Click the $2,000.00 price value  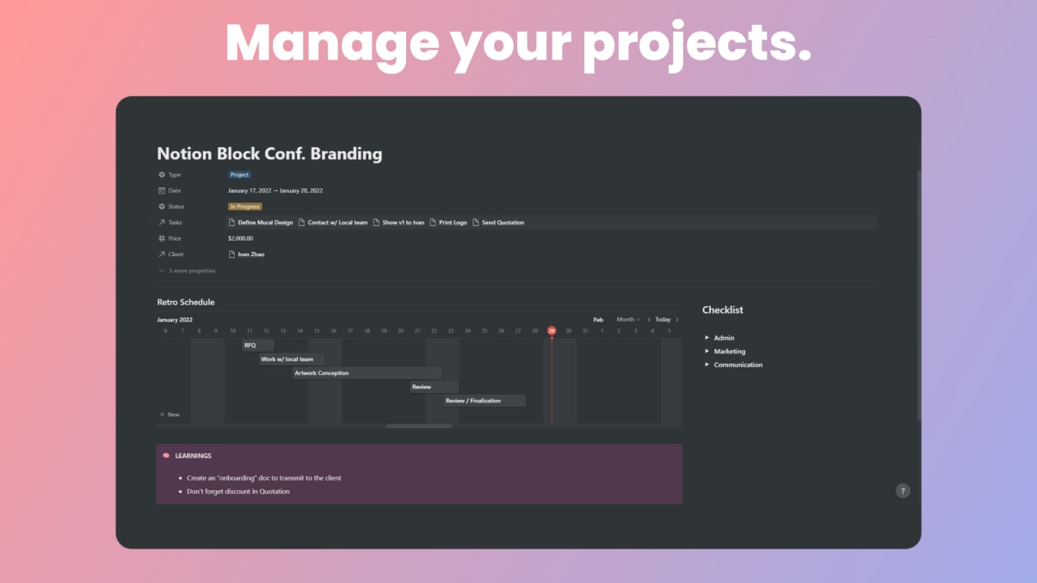(240, 238)
